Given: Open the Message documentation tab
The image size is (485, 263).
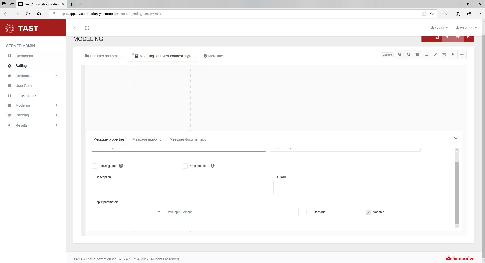Looking at the screenshot, I should (189, 139).
